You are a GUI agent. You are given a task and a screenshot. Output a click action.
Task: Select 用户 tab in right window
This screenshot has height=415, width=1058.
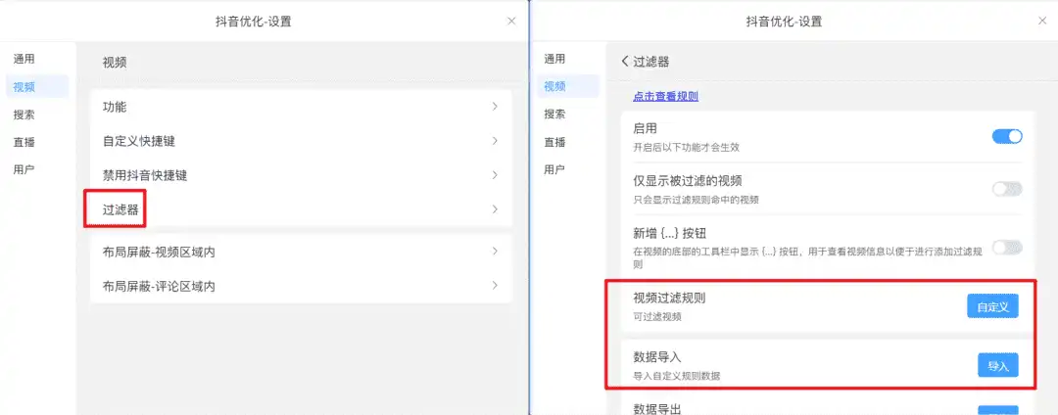click(554, 169)
